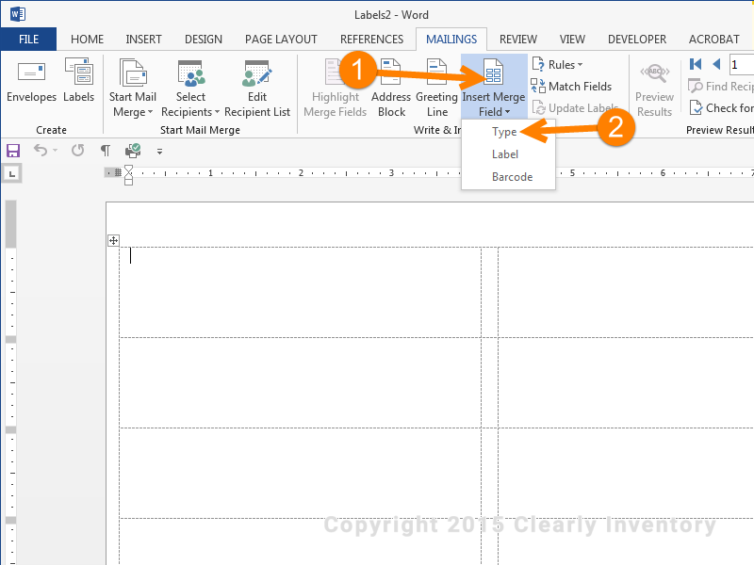754x565 pixels.
Task: Click Update Labels
Action: pyautogui.click(x=575, y=108)
